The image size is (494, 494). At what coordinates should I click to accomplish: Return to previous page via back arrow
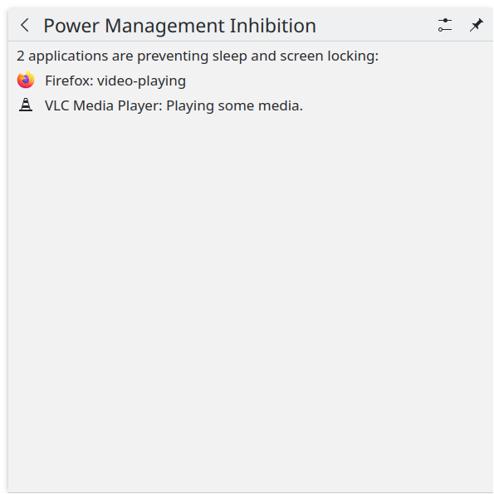25,25
